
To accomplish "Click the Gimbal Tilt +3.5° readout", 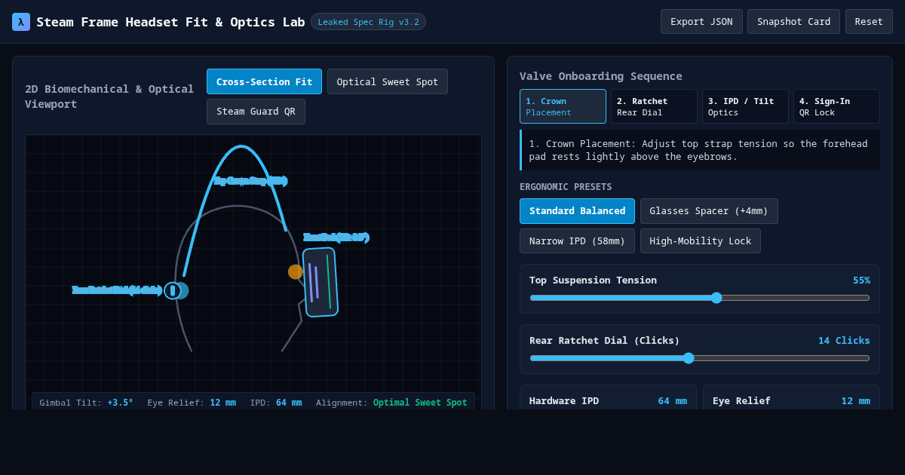I will pos(86,403).
